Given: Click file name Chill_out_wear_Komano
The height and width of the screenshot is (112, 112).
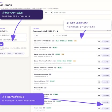Looking at the screenshot, I should 40,50.
